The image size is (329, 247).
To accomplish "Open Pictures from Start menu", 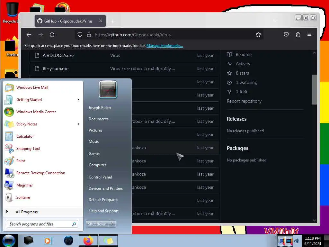I will (95, 130).
